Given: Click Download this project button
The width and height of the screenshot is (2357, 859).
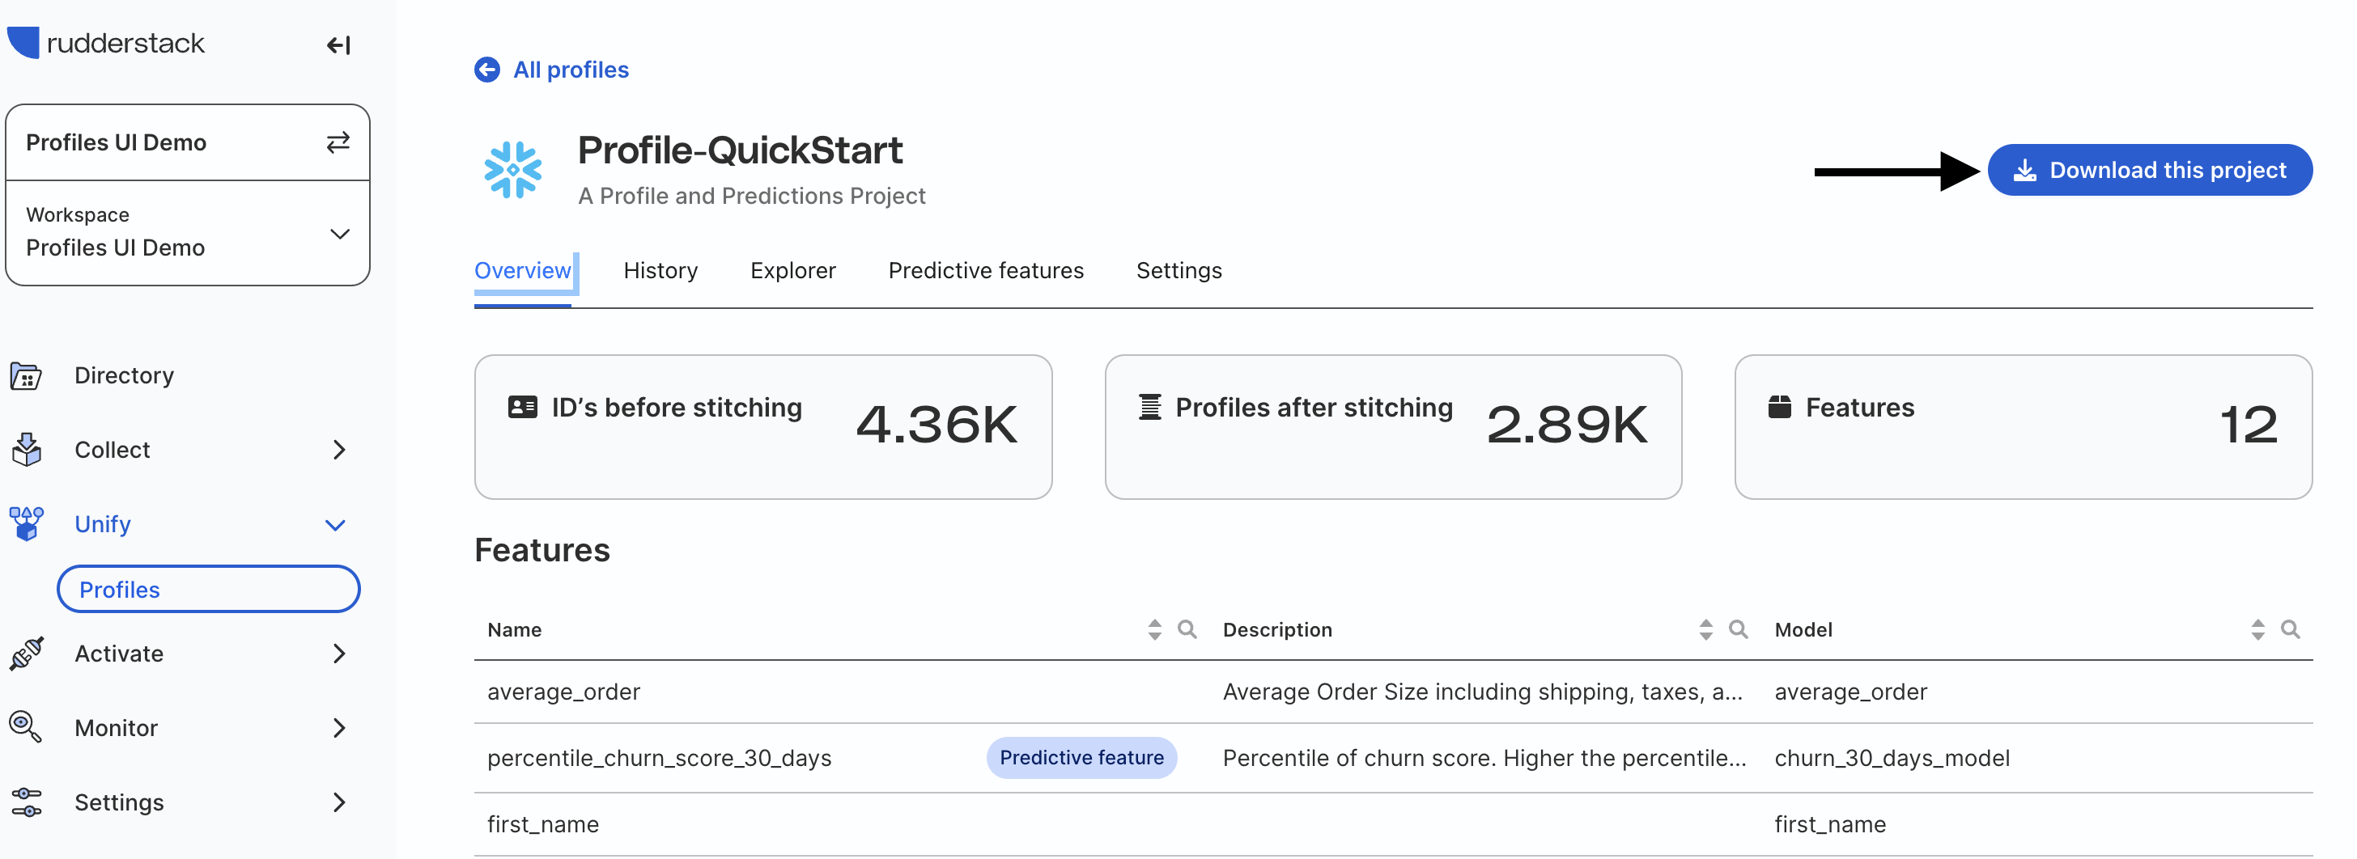Looking at the screenshot, I should click(x=2149, y=170).
